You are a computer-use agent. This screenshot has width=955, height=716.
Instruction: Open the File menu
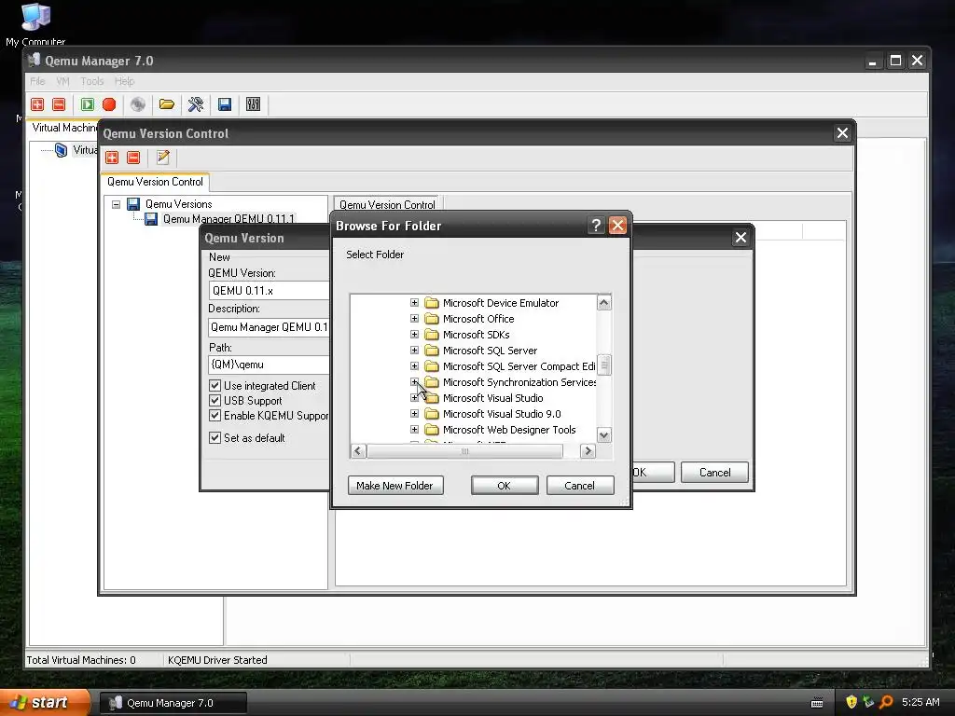pos(37,81)
